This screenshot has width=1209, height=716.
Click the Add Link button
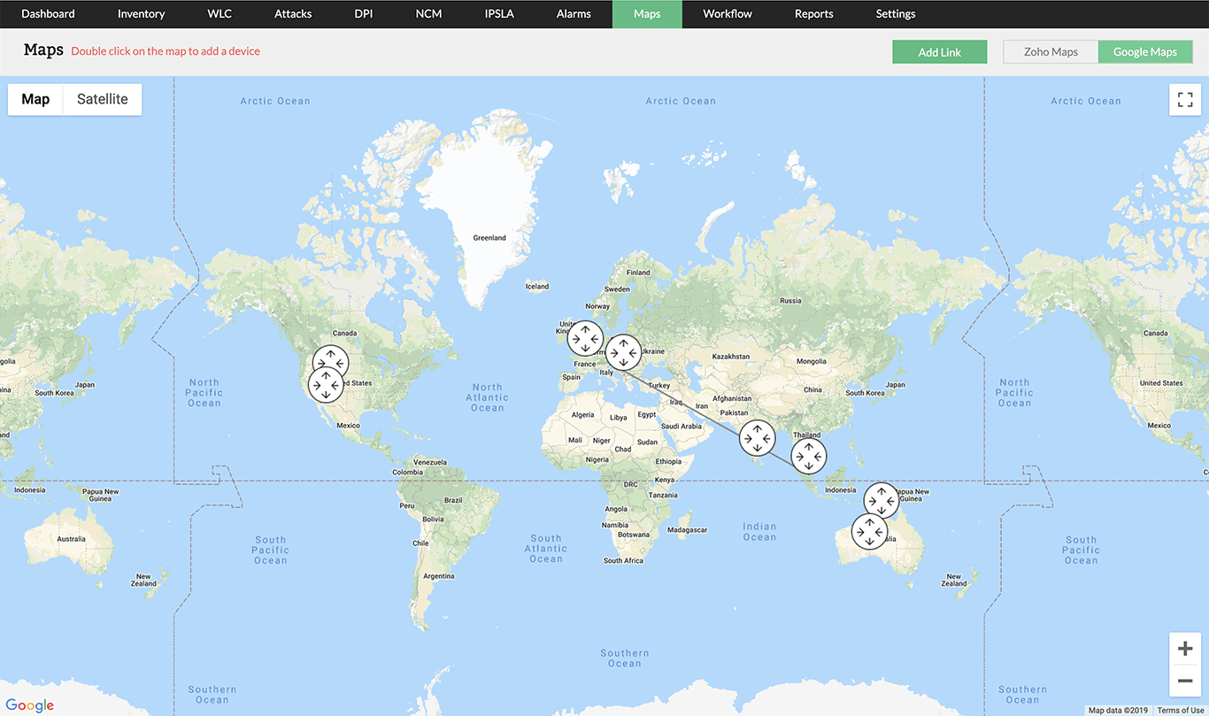[939, 51]
